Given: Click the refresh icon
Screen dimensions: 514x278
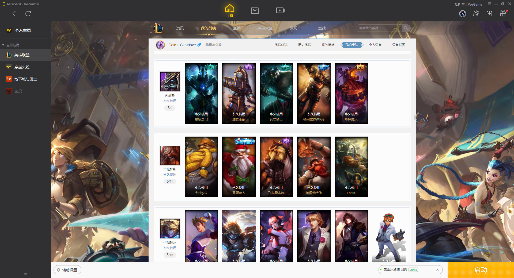Looking at the screenshot, I should pyautogui.click(x=28, y=14).
